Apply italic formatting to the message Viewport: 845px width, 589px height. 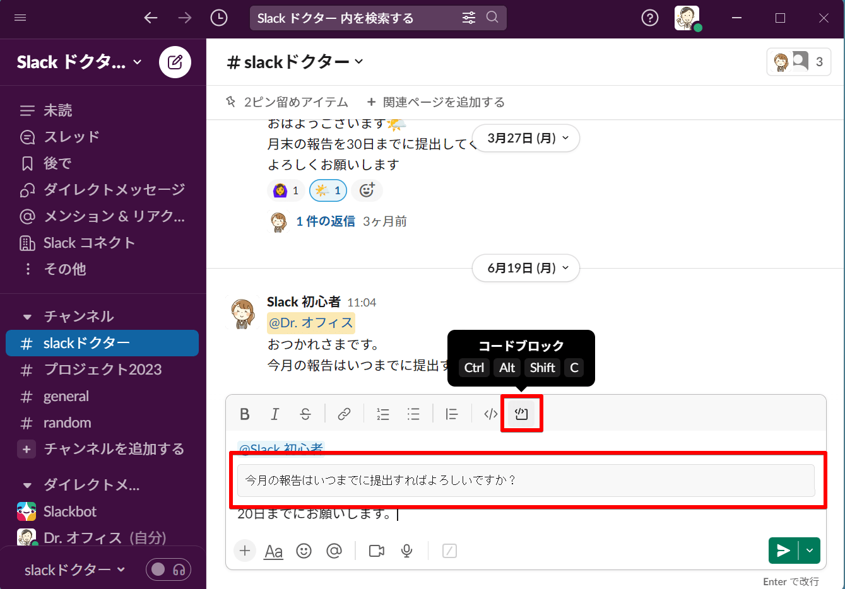pyautogui.click(x=275, y=414)
